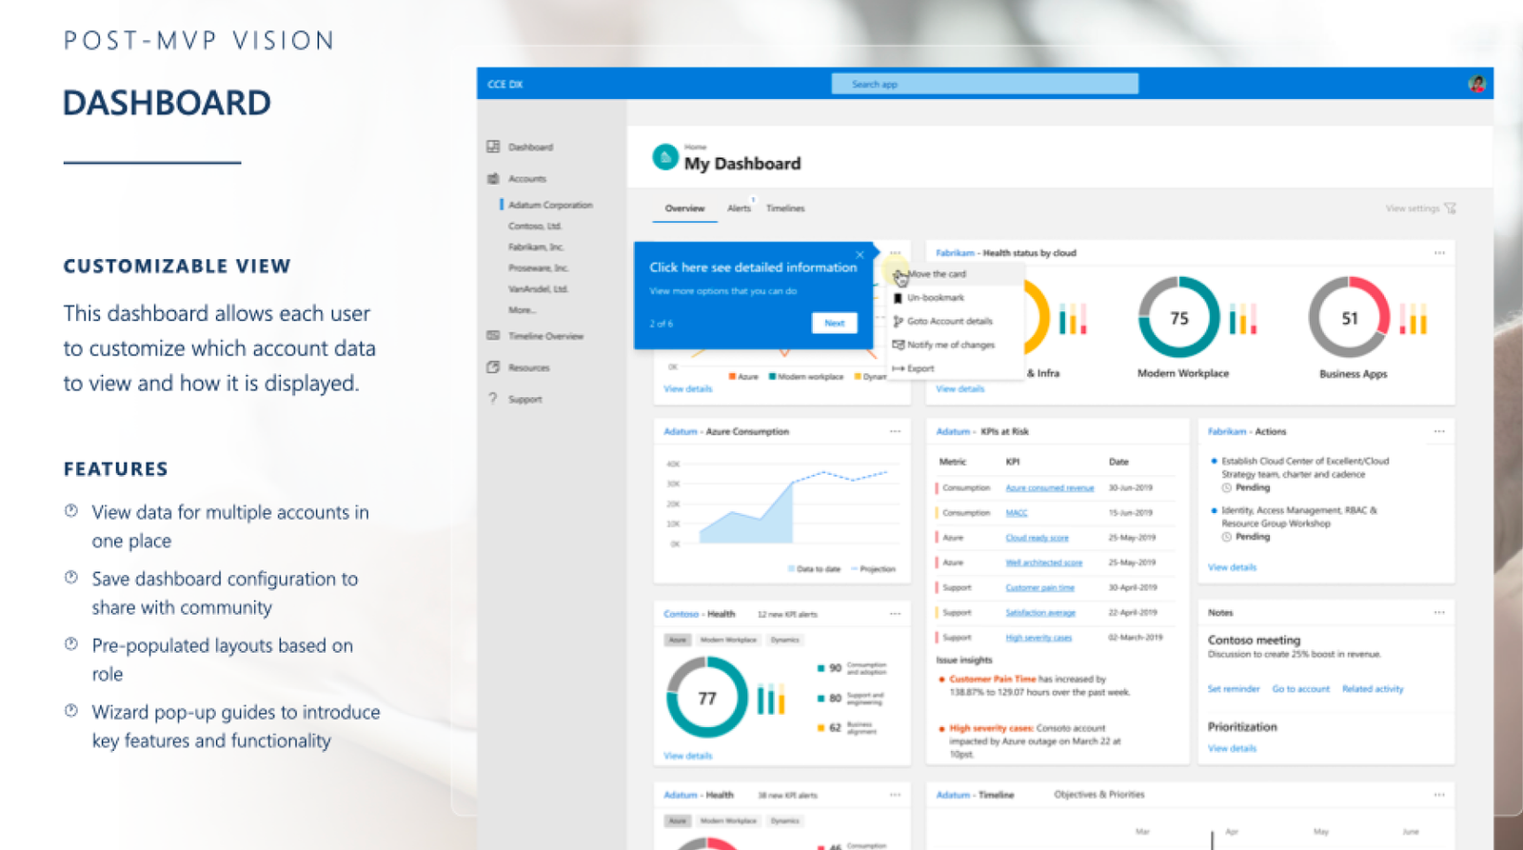This screenshot has width=1523, height=850.
Task: Click Set reminder in Notes card
Action: [1233, 688]
